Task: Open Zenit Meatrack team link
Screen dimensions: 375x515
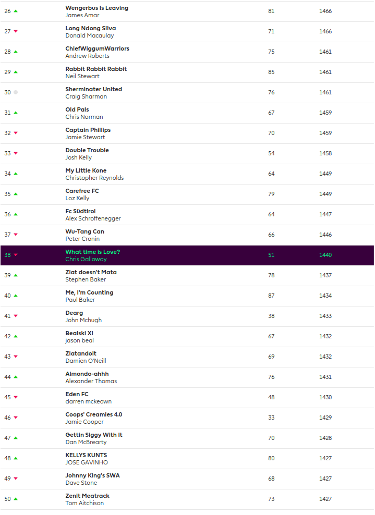Action: 87,496
